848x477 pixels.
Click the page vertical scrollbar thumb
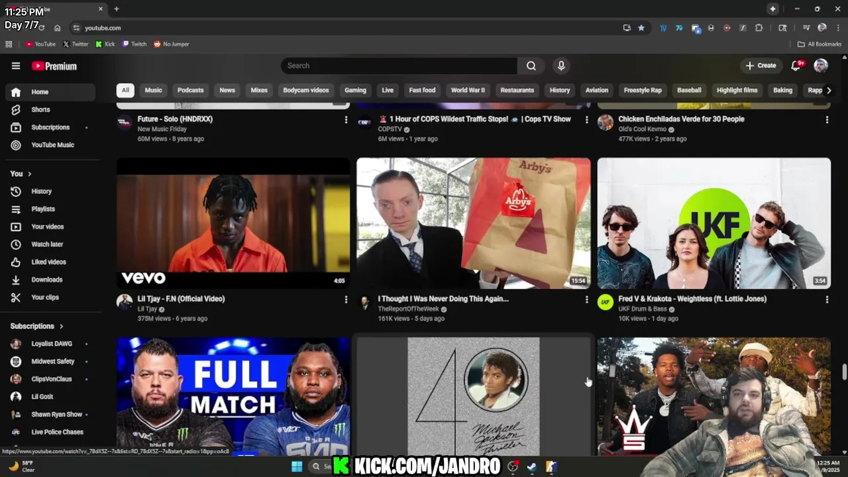pyautogui.click(x=844, y=372)
